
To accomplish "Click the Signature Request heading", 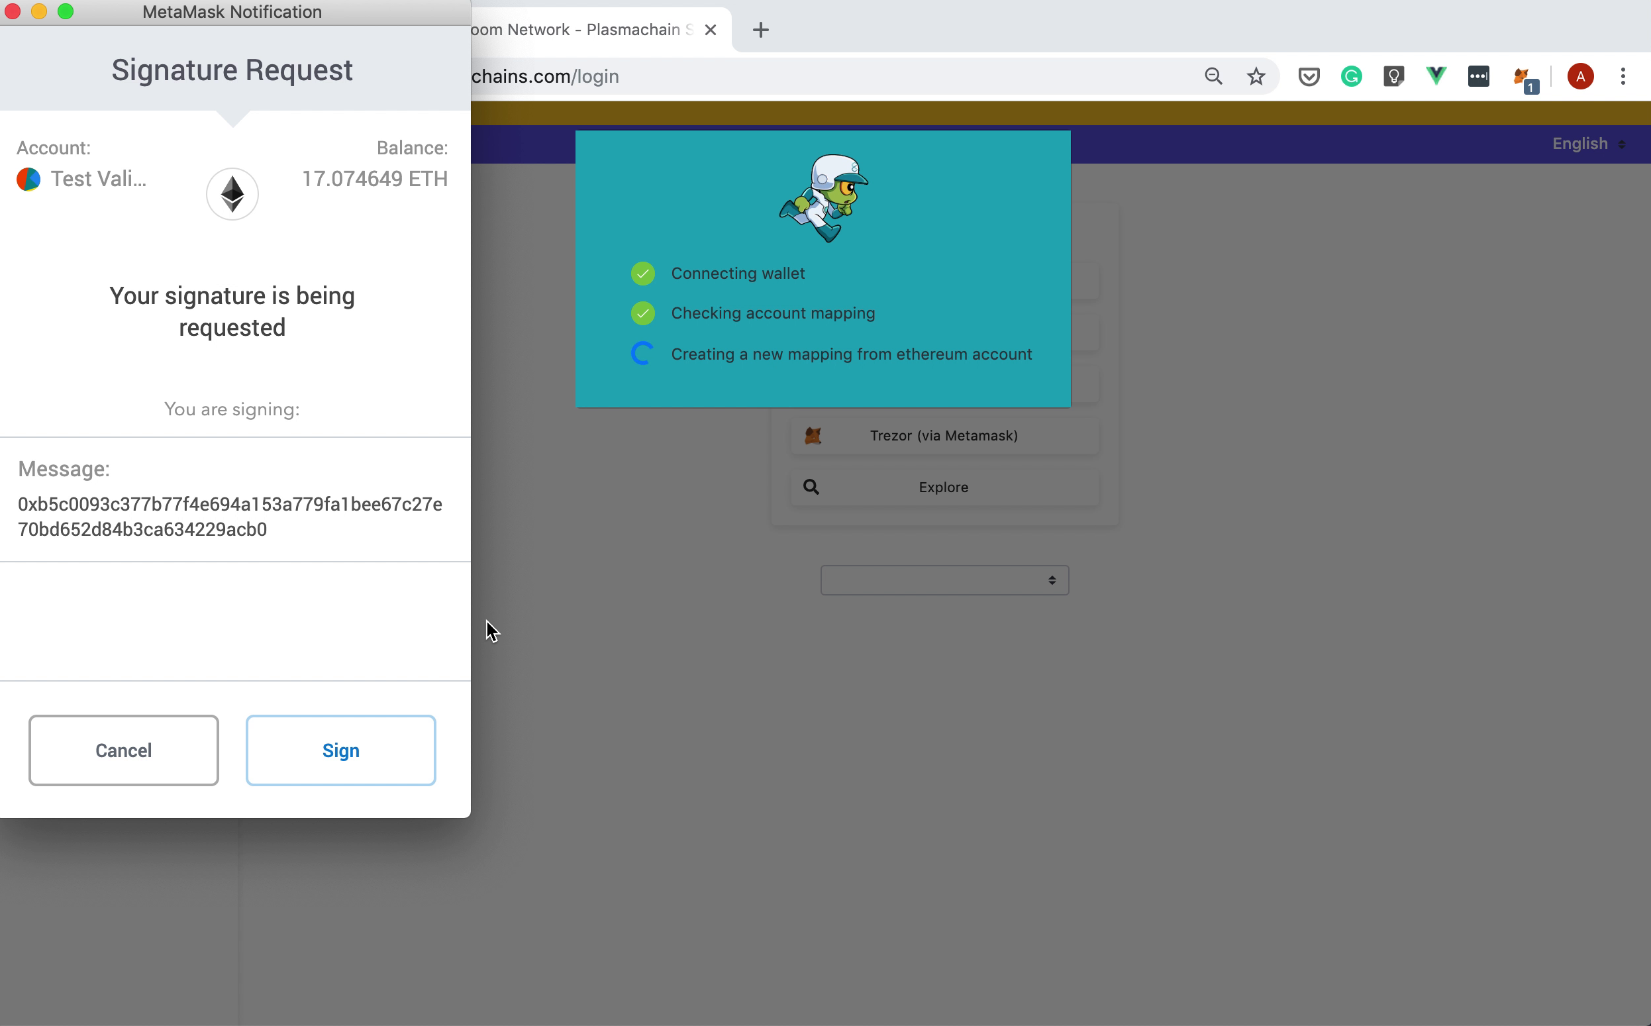I will click(232, 70).
